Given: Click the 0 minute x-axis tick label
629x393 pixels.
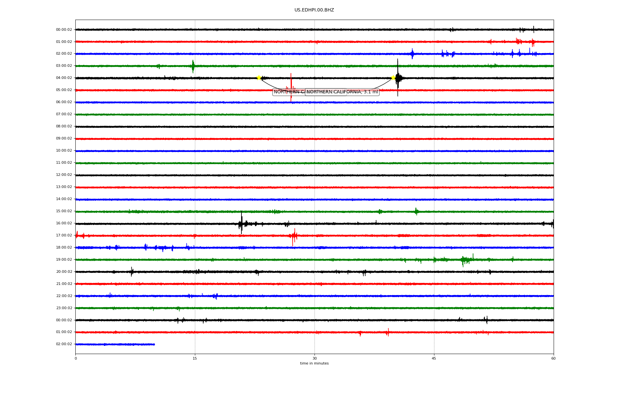Looking at the screenshot, I should (x=76, y=359).
